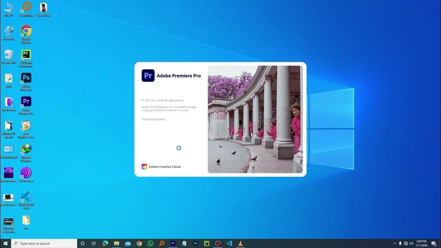The image size is (441, 248).
Task: Open the Mail app from the taskbar
Action: click(x=128, y=244)
